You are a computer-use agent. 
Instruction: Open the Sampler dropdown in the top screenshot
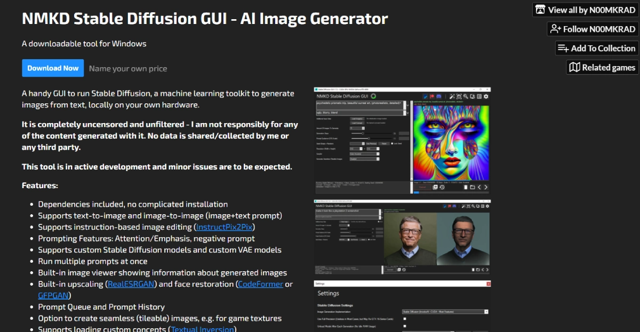point(364,153)
